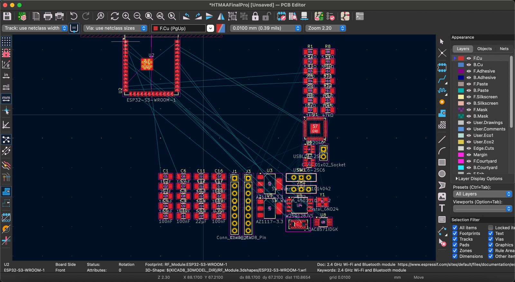The height and width of the screenshot is (282, 515).
Task: Select the Add text tool
Action: coord(442,208)
